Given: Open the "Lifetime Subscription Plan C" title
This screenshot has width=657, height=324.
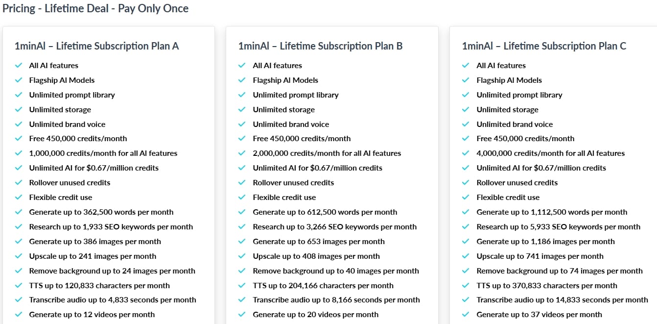Looking at the screenshot, I should 544,46.
